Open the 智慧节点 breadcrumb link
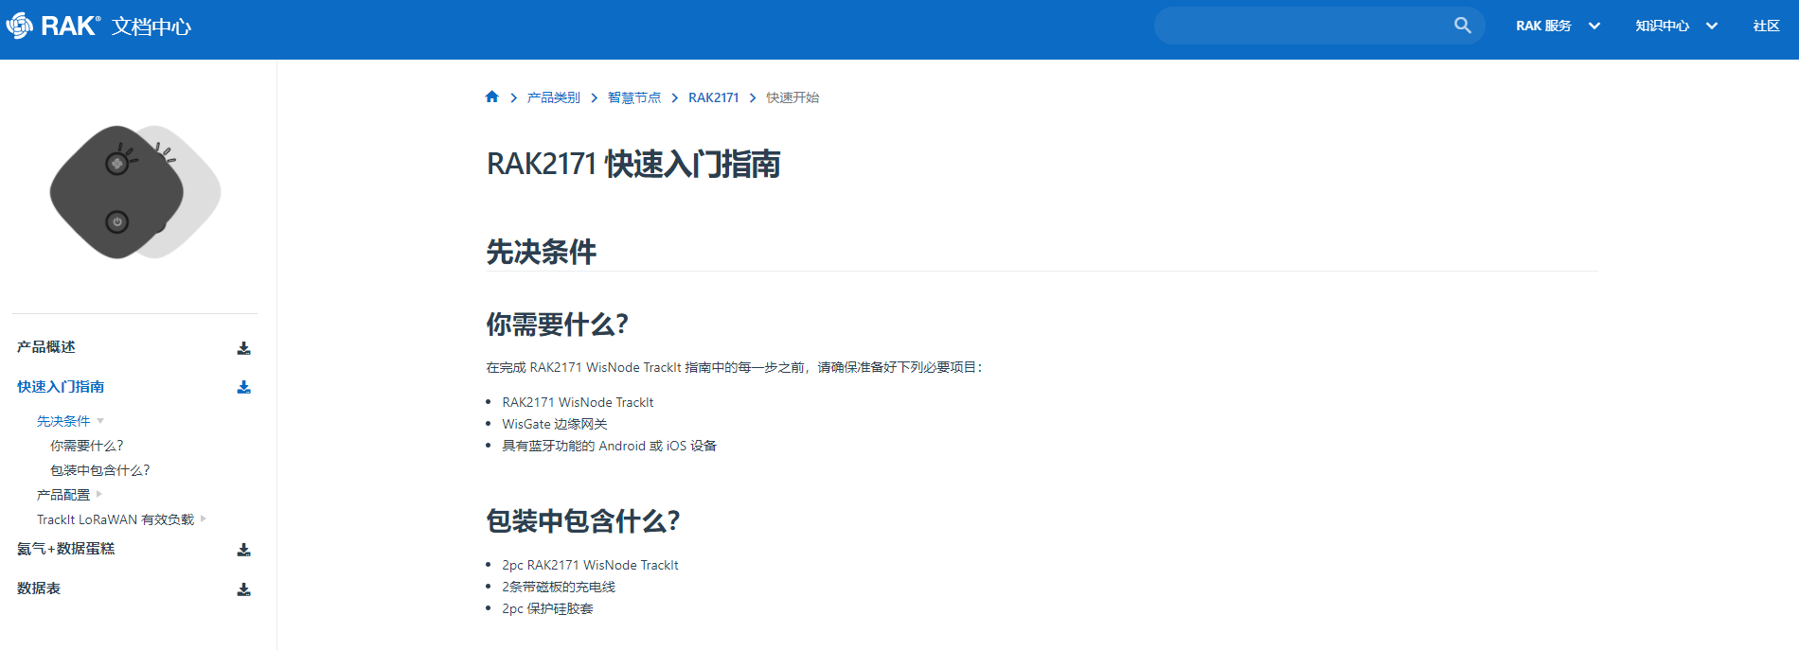The image size is (1799, 650). point(633,97)
